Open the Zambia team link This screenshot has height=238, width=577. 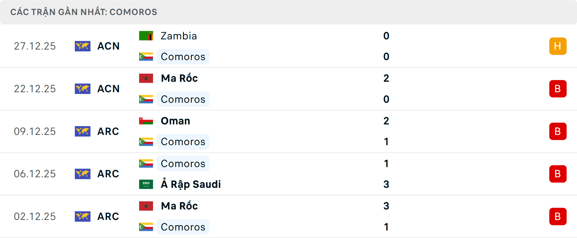(179, 36)
